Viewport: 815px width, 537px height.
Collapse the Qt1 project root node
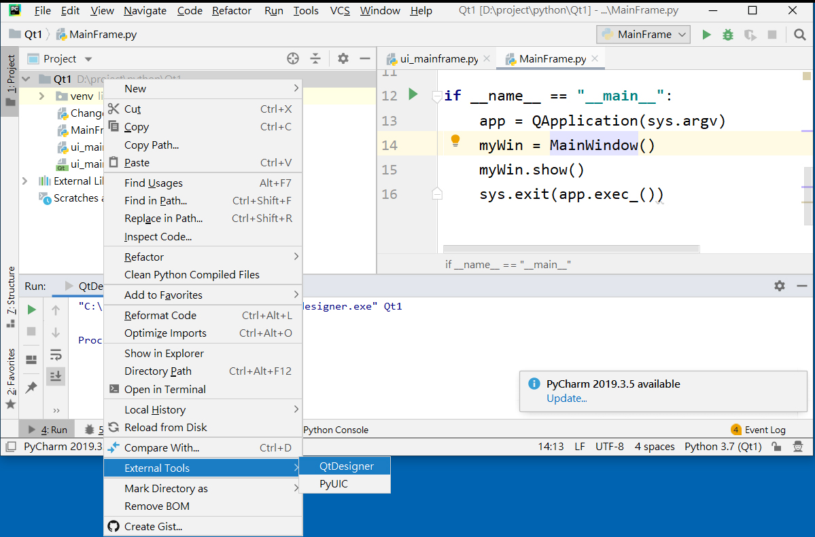click(x=26, y=79)
